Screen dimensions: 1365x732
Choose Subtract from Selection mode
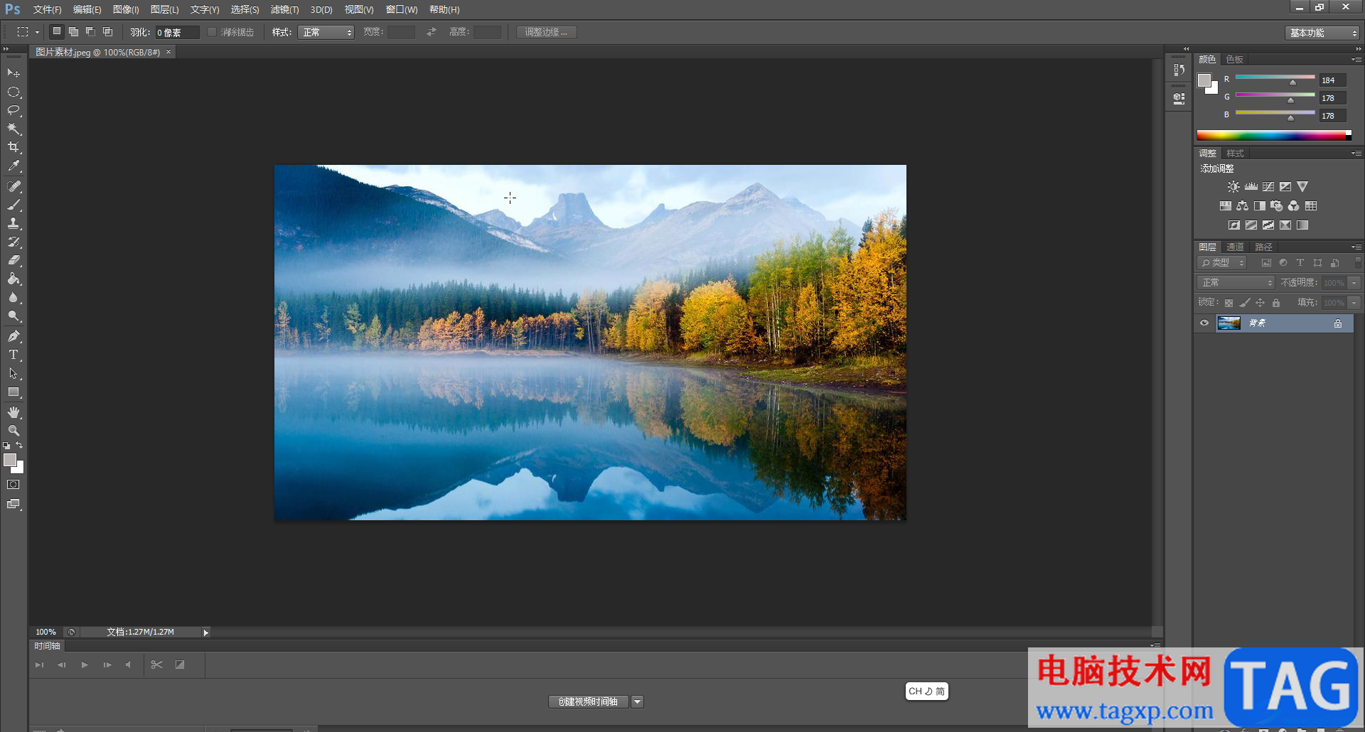[90, 32]
